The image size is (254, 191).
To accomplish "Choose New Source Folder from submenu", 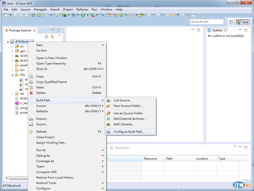I will coord(130,106).
